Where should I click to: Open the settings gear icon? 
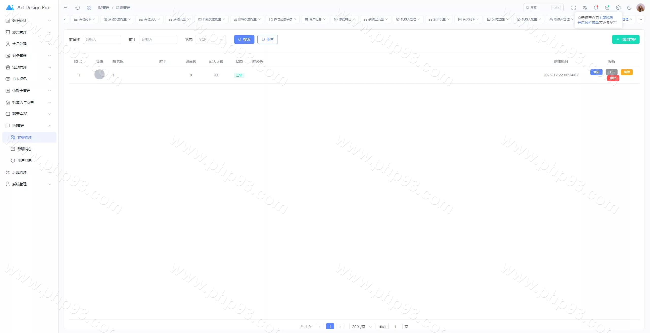click(618, 8)
